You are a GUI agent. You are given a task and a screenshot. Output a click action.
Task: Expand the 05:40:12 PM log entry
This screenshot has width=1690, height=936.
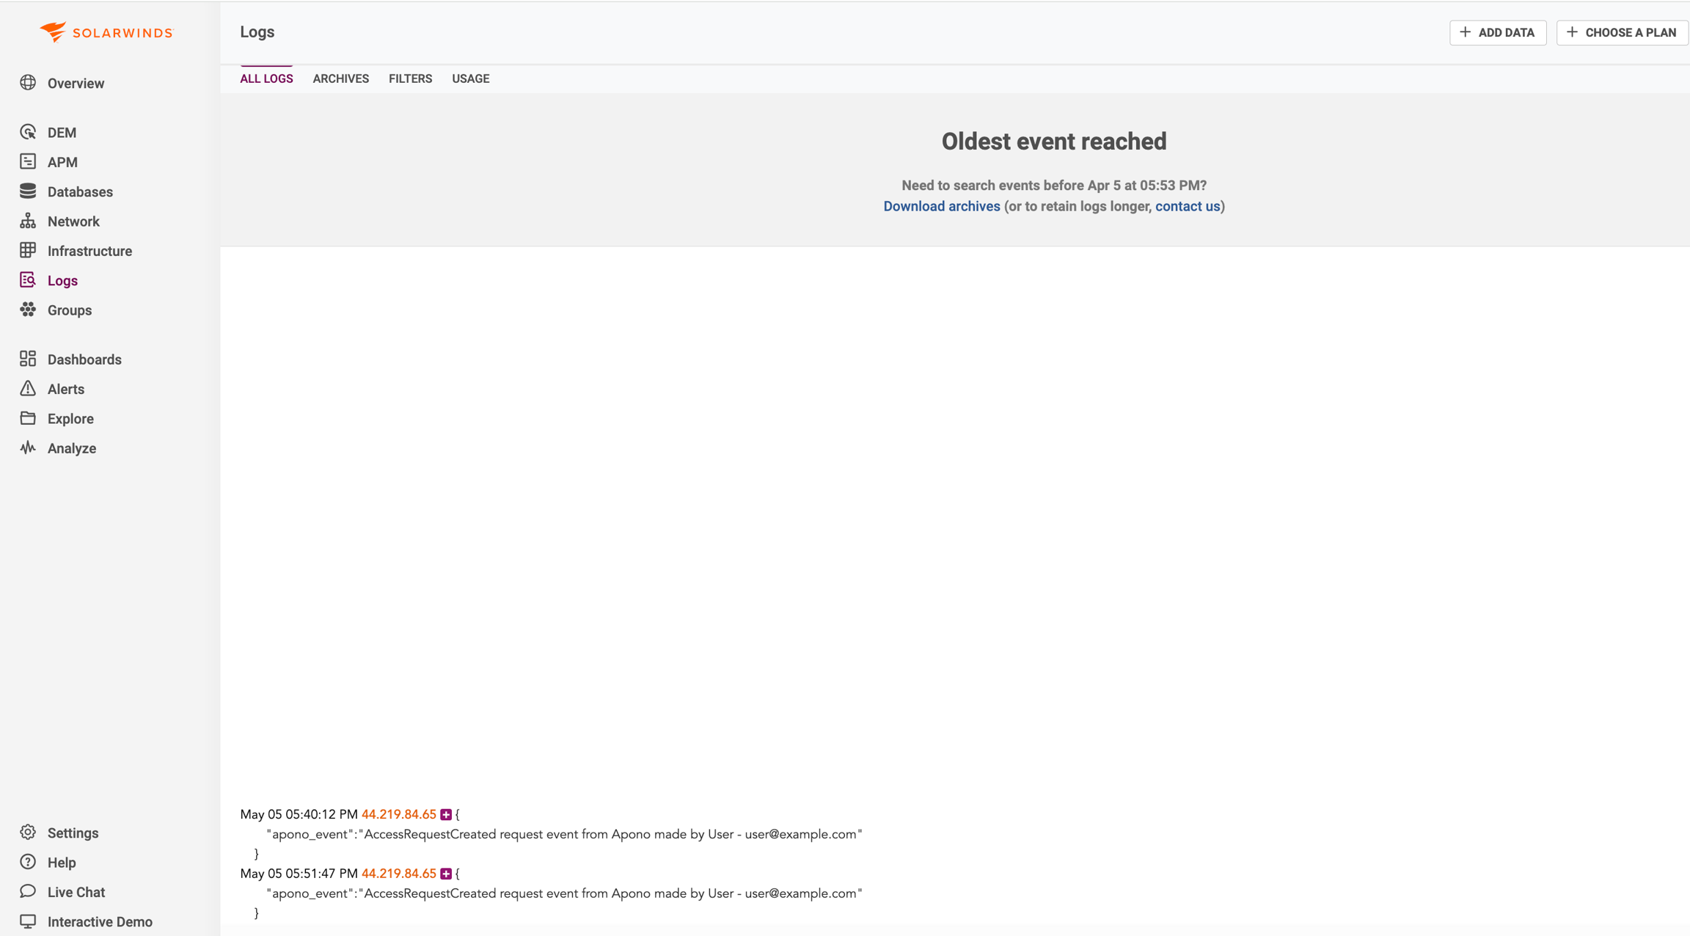pos(446,814)
